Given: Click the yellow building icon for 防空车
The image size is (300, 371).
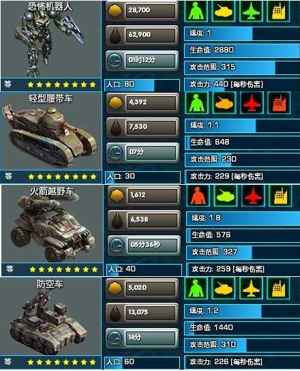Looking at the screenshot, I should click(x=278, y=288).
